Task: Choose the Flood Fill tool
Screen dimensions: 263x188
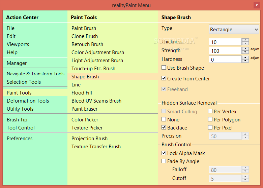Action: coord(82,93)
